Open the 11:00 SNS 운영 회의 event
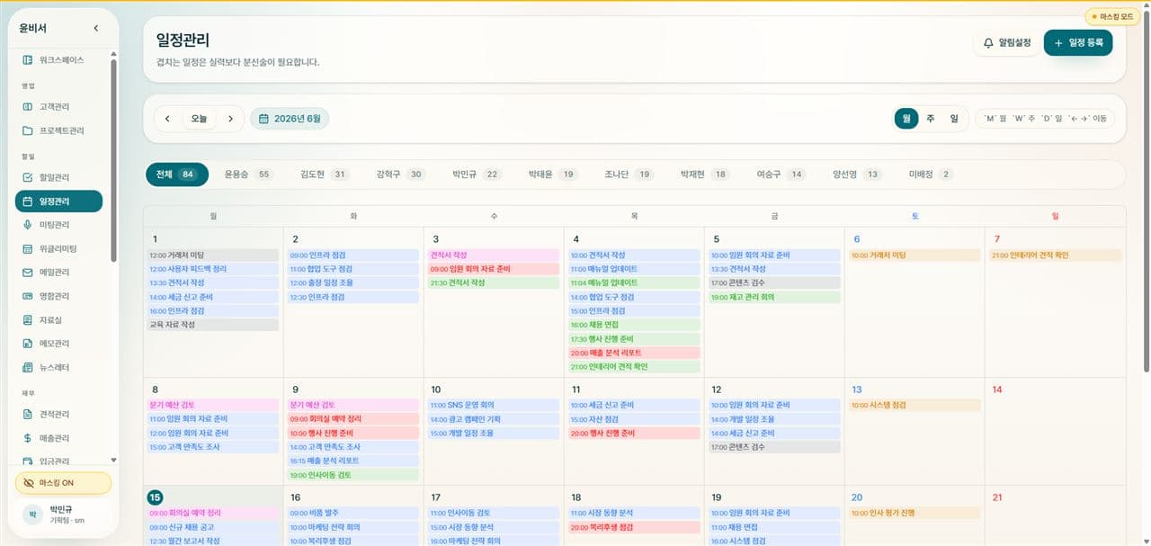The width and height of the screenshot is (1151, 546). pyautogui.click(x=492, y=406)
